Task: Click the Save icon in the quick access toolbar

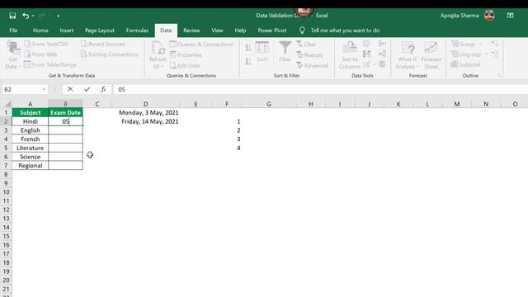Action: click(12, 16)
